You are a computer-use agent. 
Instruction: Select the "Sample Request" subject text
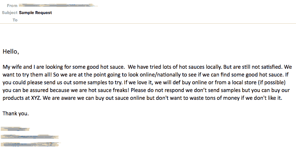[35, 13]
